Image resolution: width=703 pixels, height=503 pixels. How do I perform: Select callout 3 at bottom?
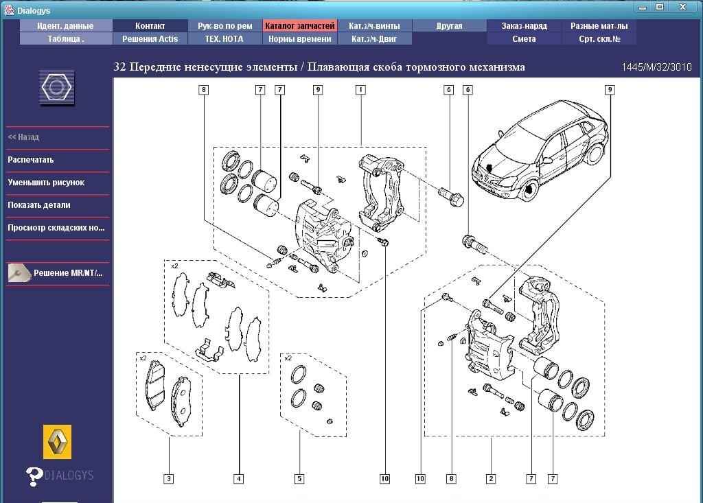[x=169, y=479]
